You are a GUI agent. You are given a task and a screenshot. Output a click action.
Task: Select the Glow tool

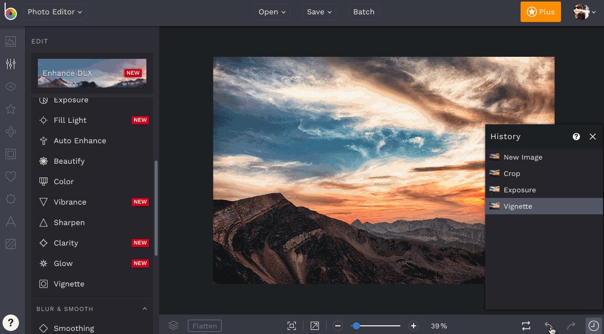[x=92, y=263]
